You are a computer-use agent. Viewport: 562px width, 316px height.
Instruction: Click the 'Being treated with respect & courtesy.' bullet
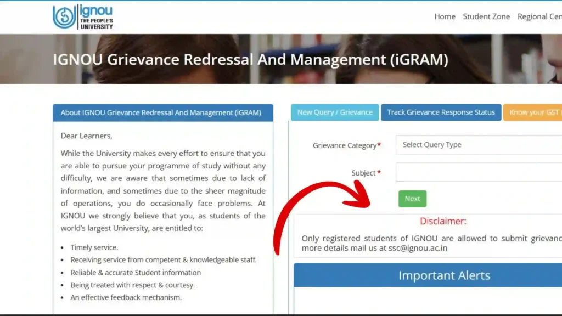pos(133,285)
